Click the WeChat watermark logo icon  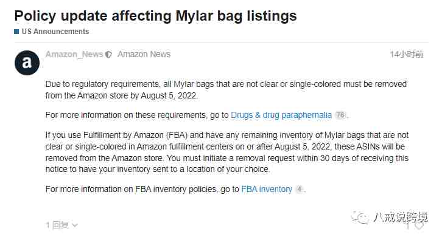tap(359, 218)
